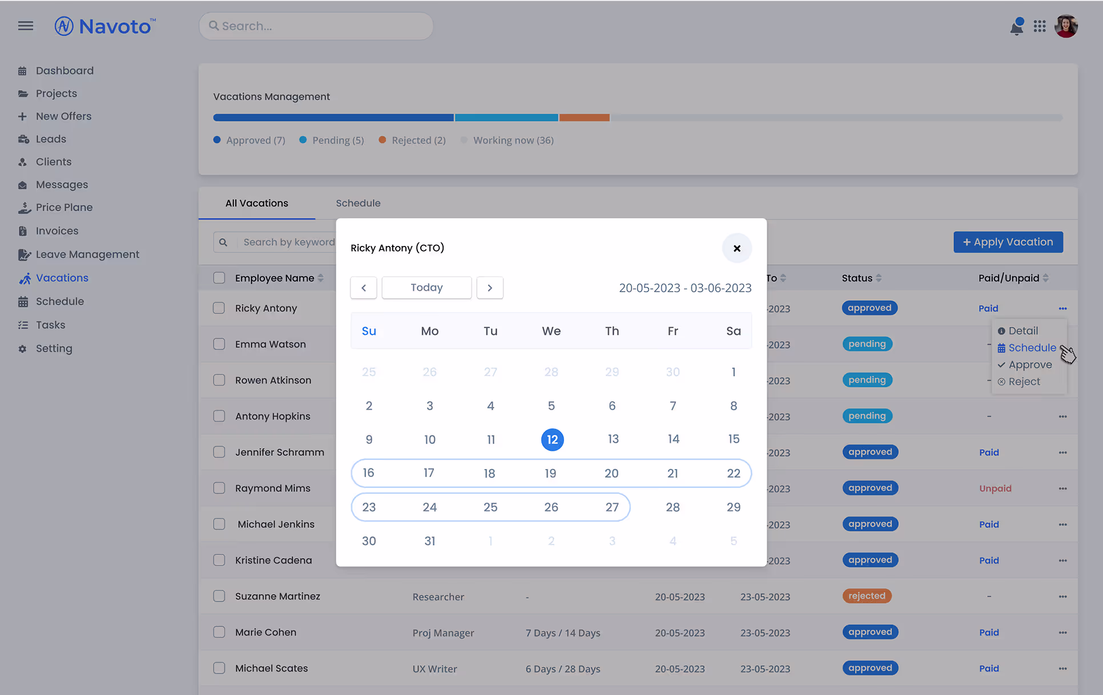Check the Emma Watson row checkbox

tap(219, 344)
